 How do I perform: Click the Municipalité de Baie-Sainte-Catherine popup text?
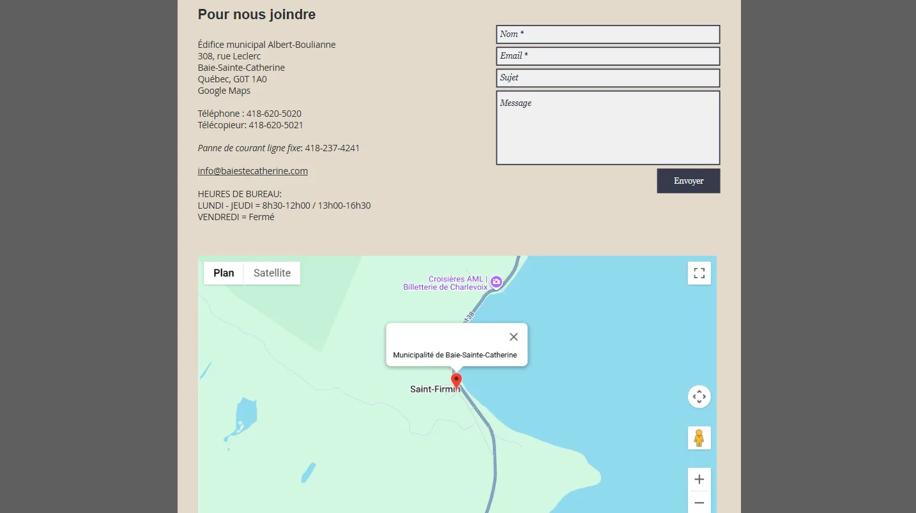click(x=455, y=355)
